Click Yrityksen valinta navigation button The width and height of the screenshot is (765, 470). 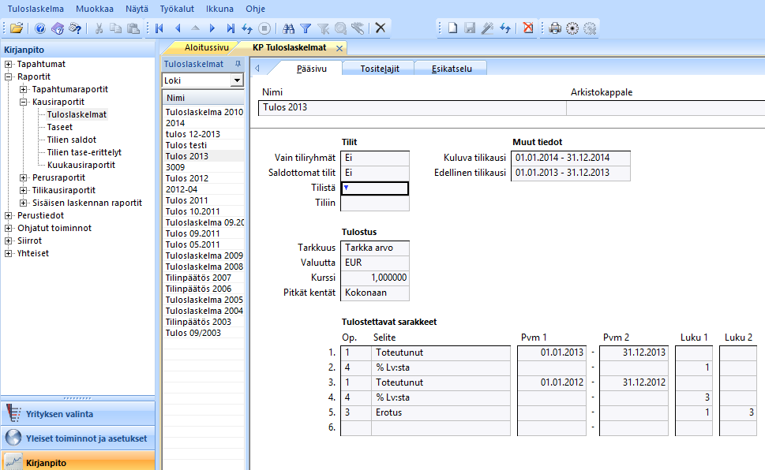click(x=77, y=413)
